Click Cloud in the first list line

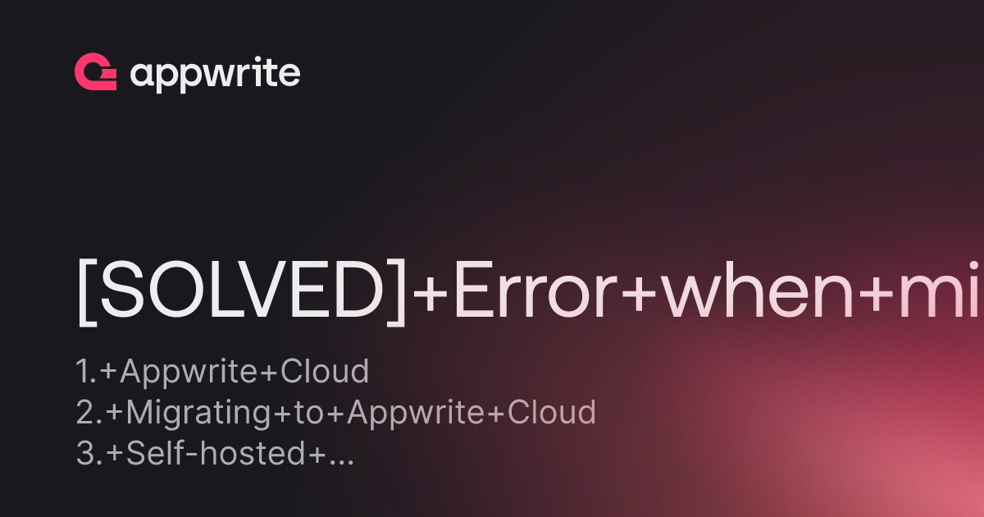[x=325, y=372]
